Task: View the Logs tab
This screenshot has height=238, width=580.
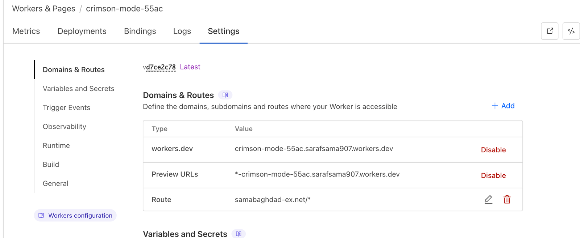Action: point(182,31)
